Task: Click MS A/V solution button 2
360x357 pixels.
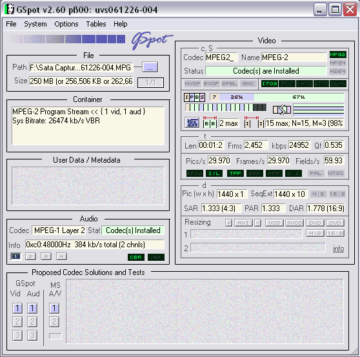Action: tap(54, 322)
